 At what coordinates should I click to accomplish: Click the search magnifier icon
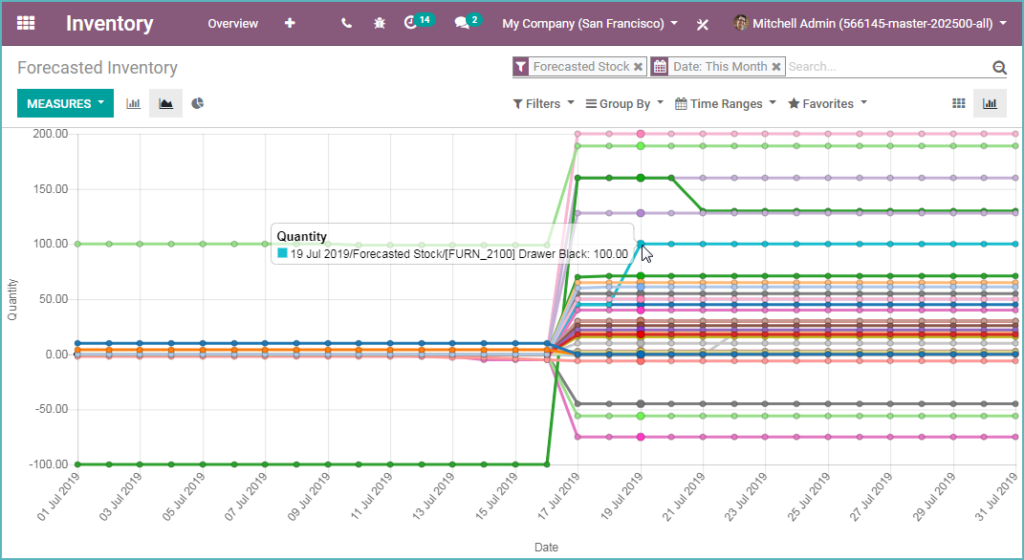tap(999, 67)
